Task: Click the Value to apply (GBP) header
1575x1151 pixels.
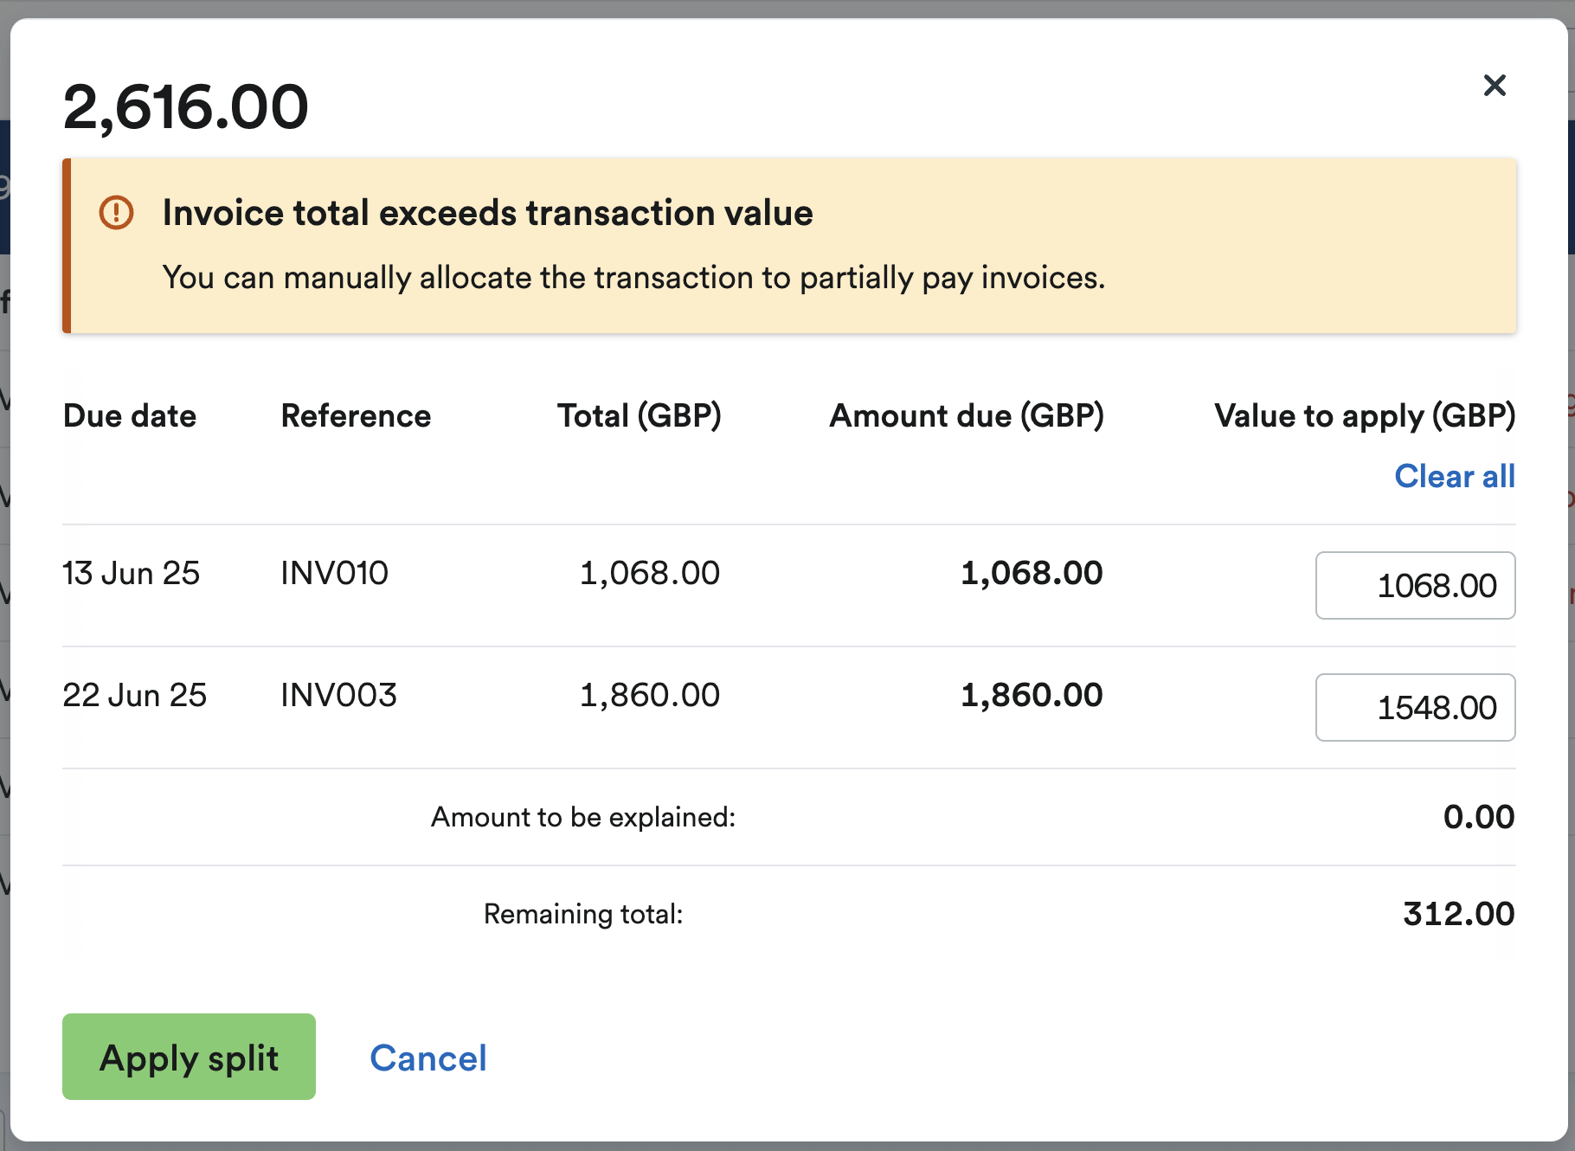Action: [1365, 416]
